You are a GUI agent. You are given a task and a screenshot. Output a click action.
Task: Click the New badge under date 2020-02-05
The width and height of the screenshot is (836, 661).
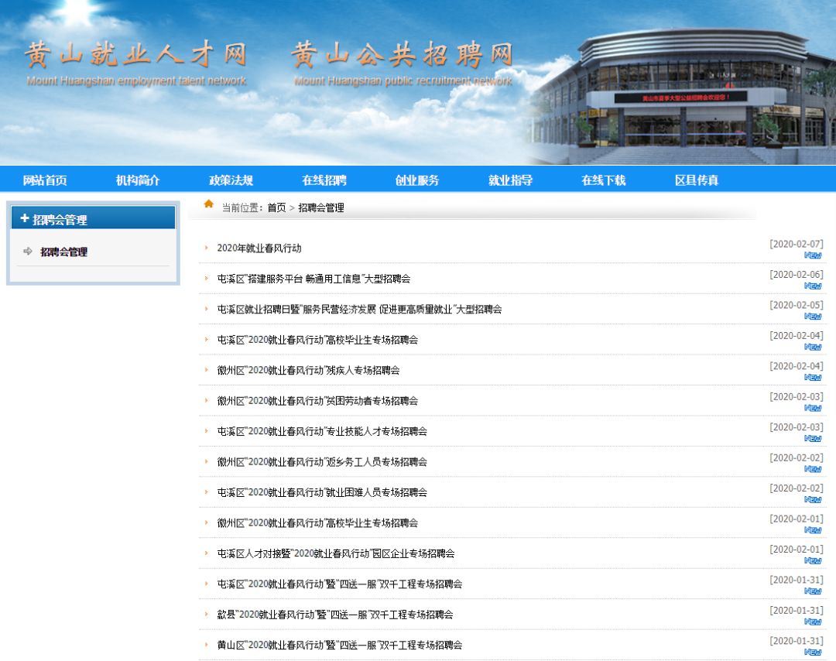pyautogui.click(x=812, y=317)
